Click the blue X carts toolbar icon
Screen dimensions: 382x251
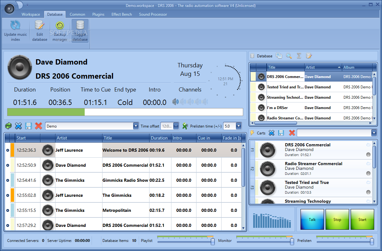tap(271, 133)
